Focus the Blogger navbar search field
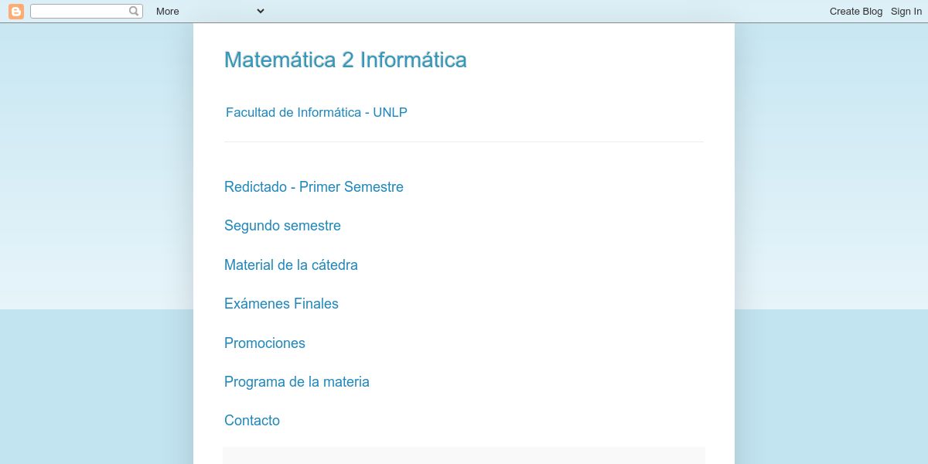928x464 pixels. coord(79,11)
